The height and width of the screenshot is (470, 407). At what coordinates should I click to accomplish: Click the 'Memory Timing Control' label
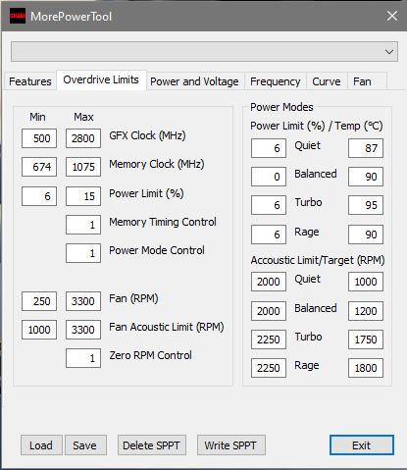[x=163, y=222]
